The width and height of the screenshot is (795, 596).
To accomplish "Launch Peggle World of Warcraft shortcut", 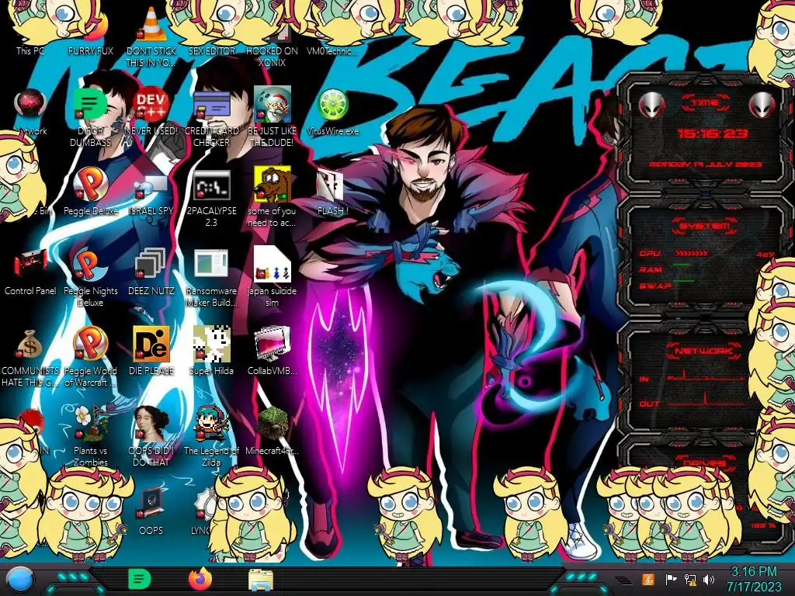I will pyautogui.click(x=90, y=344).
